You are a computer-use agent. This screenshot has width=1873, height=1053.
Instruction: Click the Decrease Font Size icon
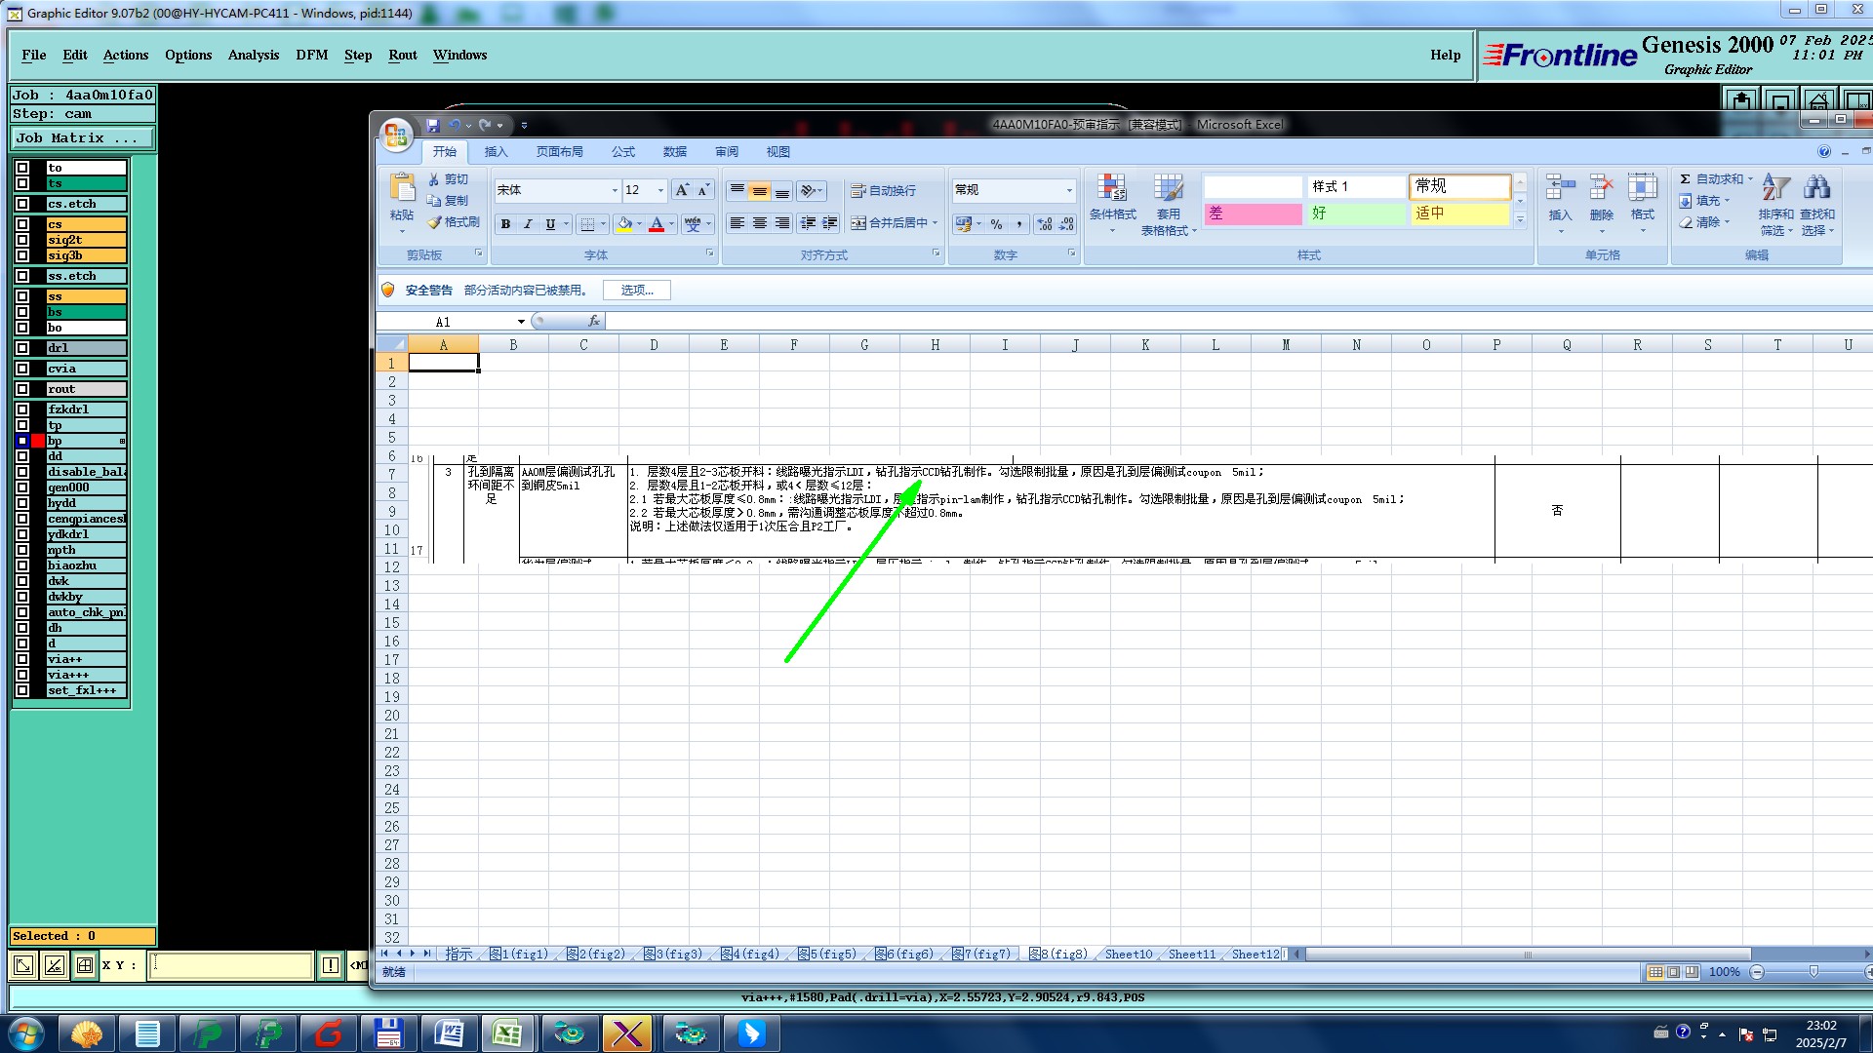(702, 190)
